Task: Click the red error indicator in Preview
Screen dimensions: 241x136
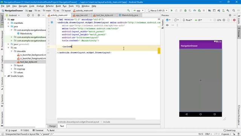Action: click(x=234, y=20)
